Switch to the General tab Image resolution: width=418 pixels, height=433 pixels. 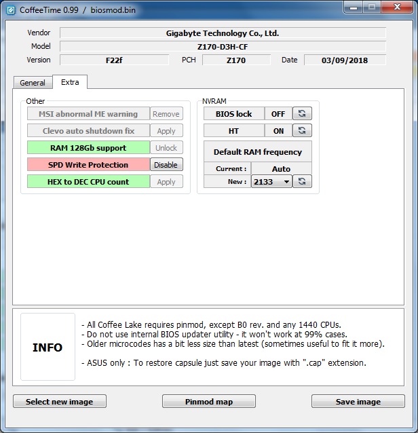33,83
